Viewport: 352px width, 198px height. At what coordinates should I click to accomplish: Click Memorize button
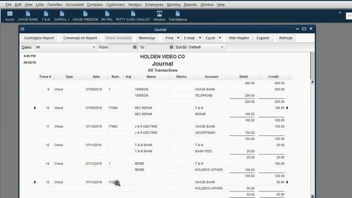pos(147,38)
